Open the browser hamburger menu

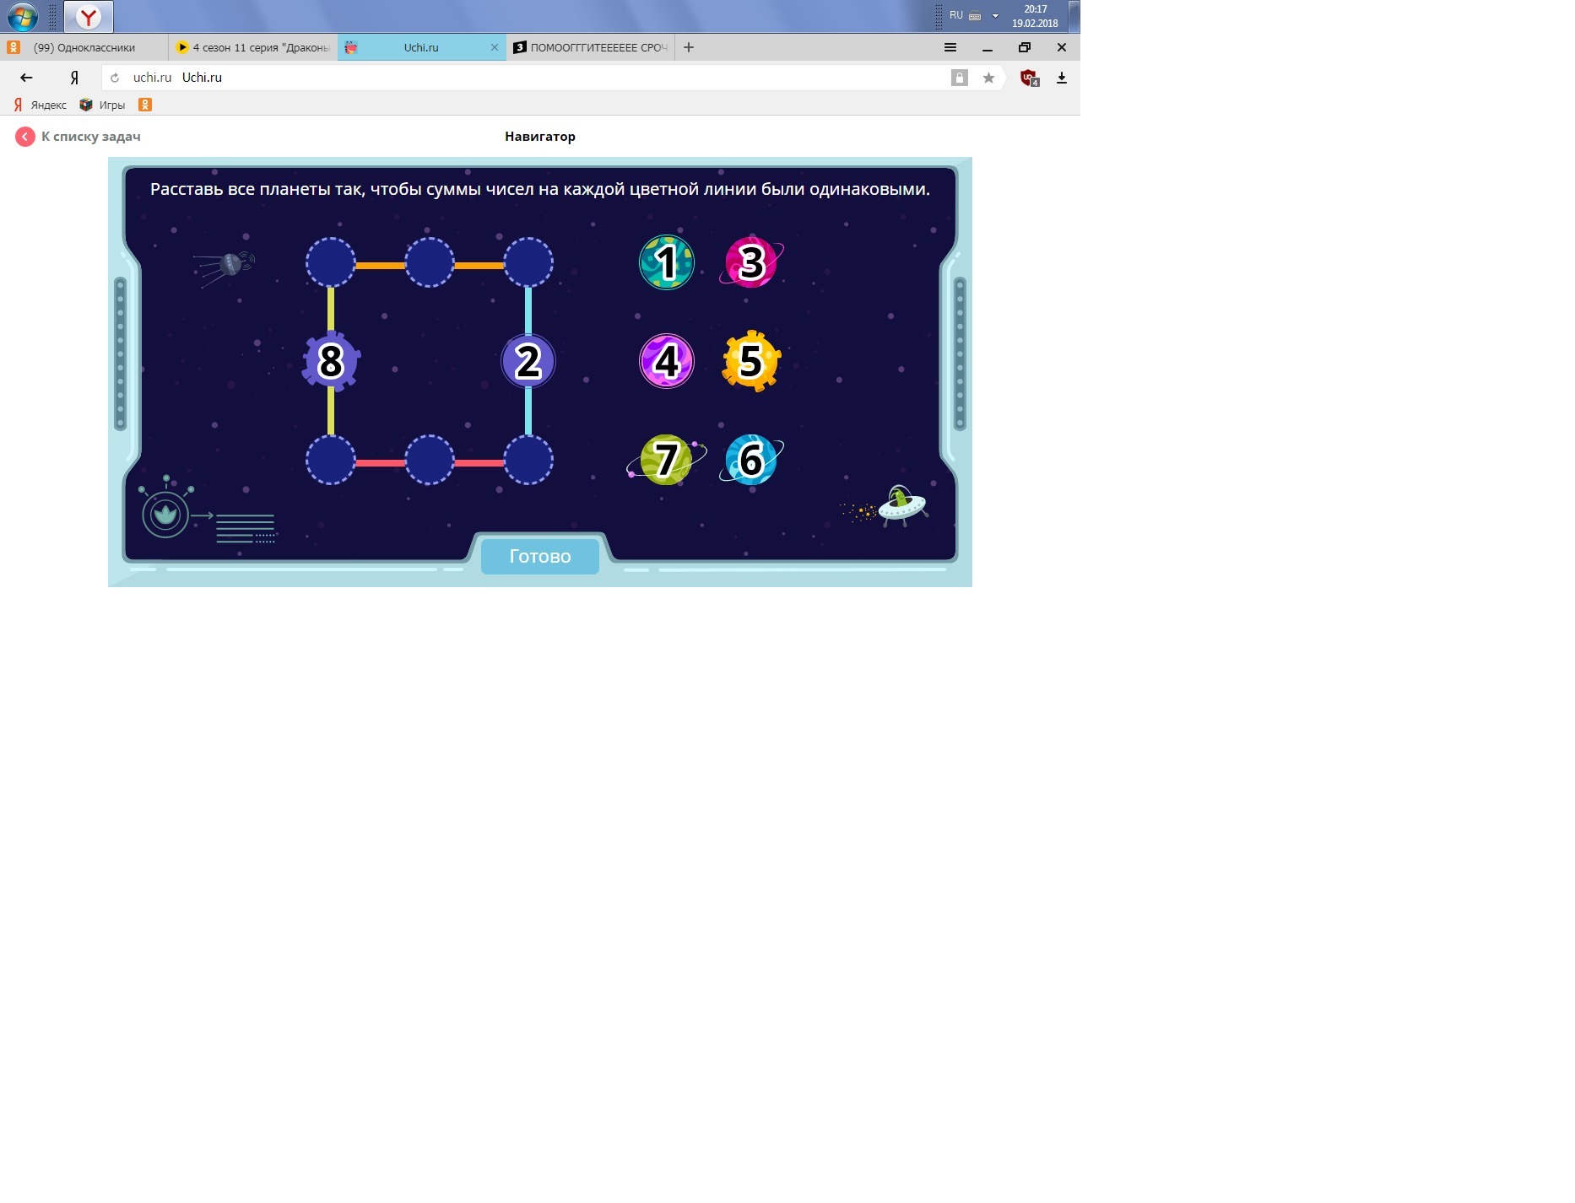click(950, 48)
